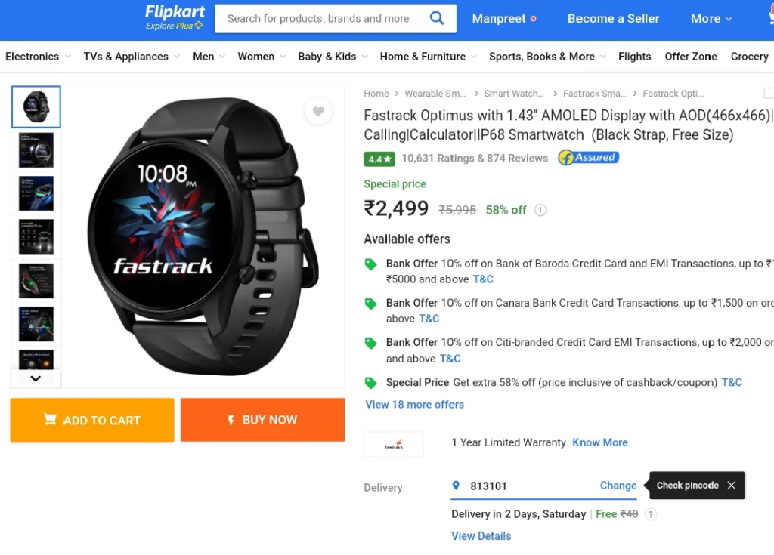Viewport: 774px width, 555px height.
Task: Go to Flights section
Action: [634, 57]
